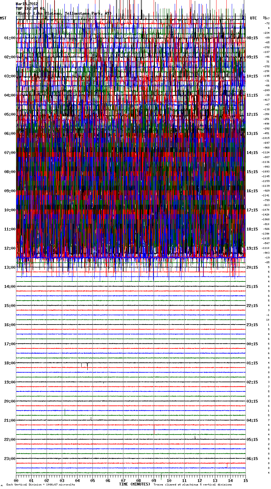Image resolution: width=271 pixels, height=489 pixels.
Task: Click the '08:15' UTC time label
Action: [252, 38]
